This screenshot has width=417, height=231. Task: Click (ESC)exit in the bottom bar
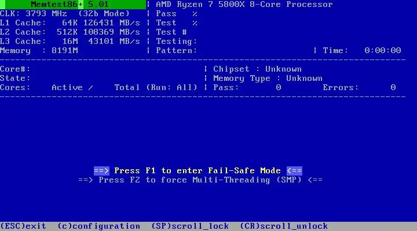(23, 226)
